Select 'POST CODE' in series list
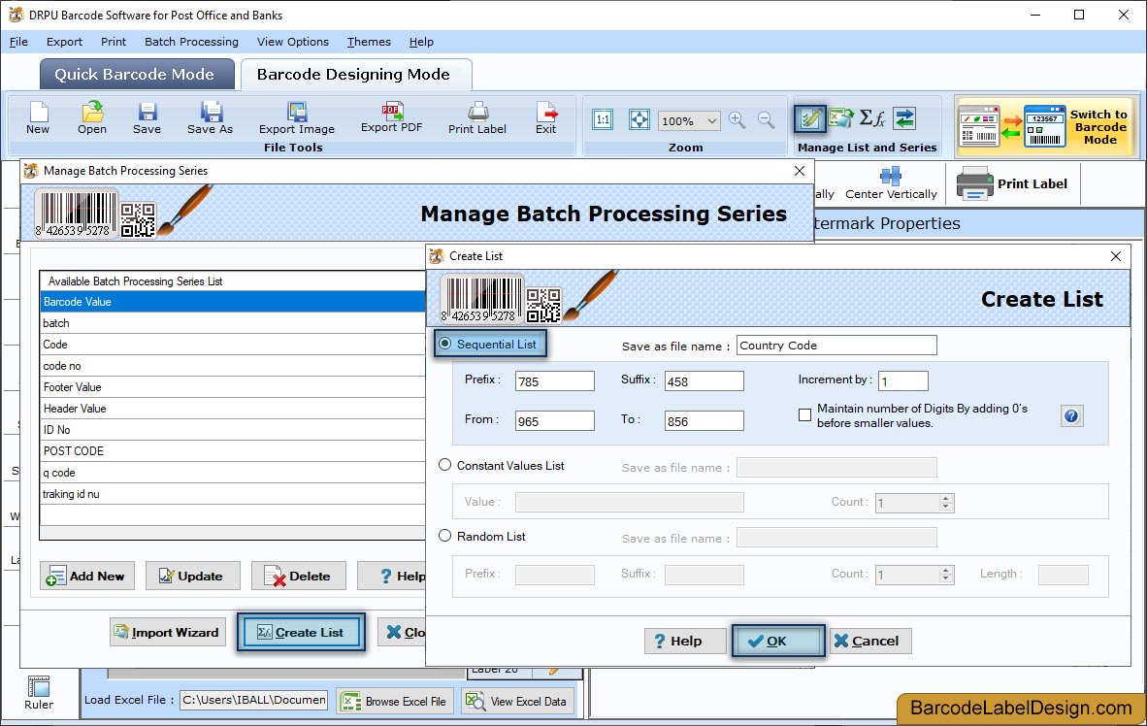 pos(233,450)
